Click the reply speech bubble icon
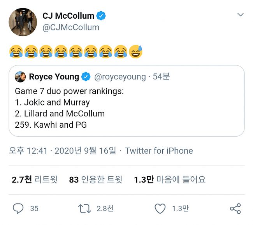Image resolution: width=253 pixels, height=225 pixels. pos(18,209)
